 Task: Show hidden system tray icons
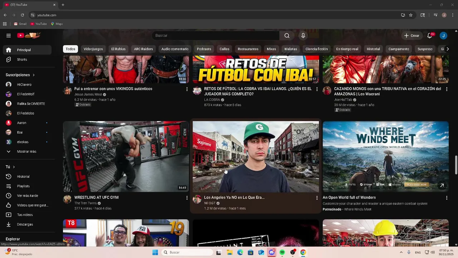coord(401,252)
